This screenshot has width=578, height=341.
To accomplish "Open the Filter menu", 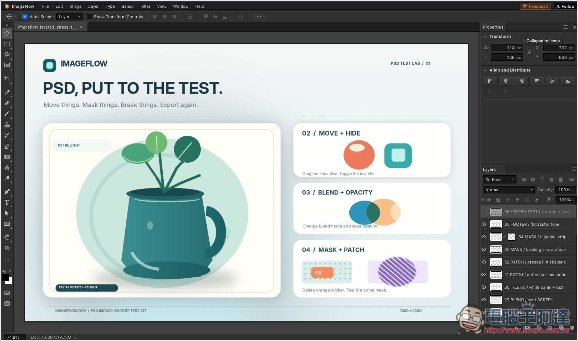I will [x=145, y=6].
